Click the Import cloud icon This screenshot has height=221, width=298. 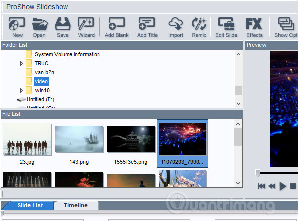pyautogui.click(x=176, y=27)
